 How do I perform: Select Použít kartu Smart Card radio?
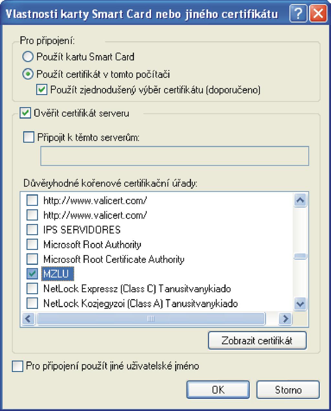28,57
